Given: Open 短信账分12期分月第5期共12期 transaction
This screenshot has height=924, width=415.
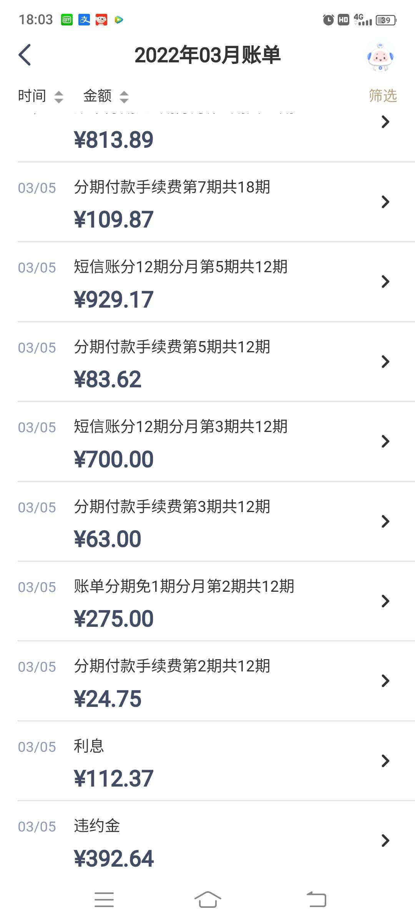Looking at the screenshot, I should pyautogui.click(x=216, y=282).
